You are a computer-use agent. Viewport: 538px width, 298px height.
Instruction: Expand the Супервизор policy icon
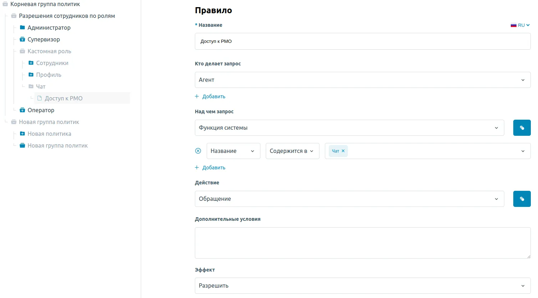tap(22, 39)
